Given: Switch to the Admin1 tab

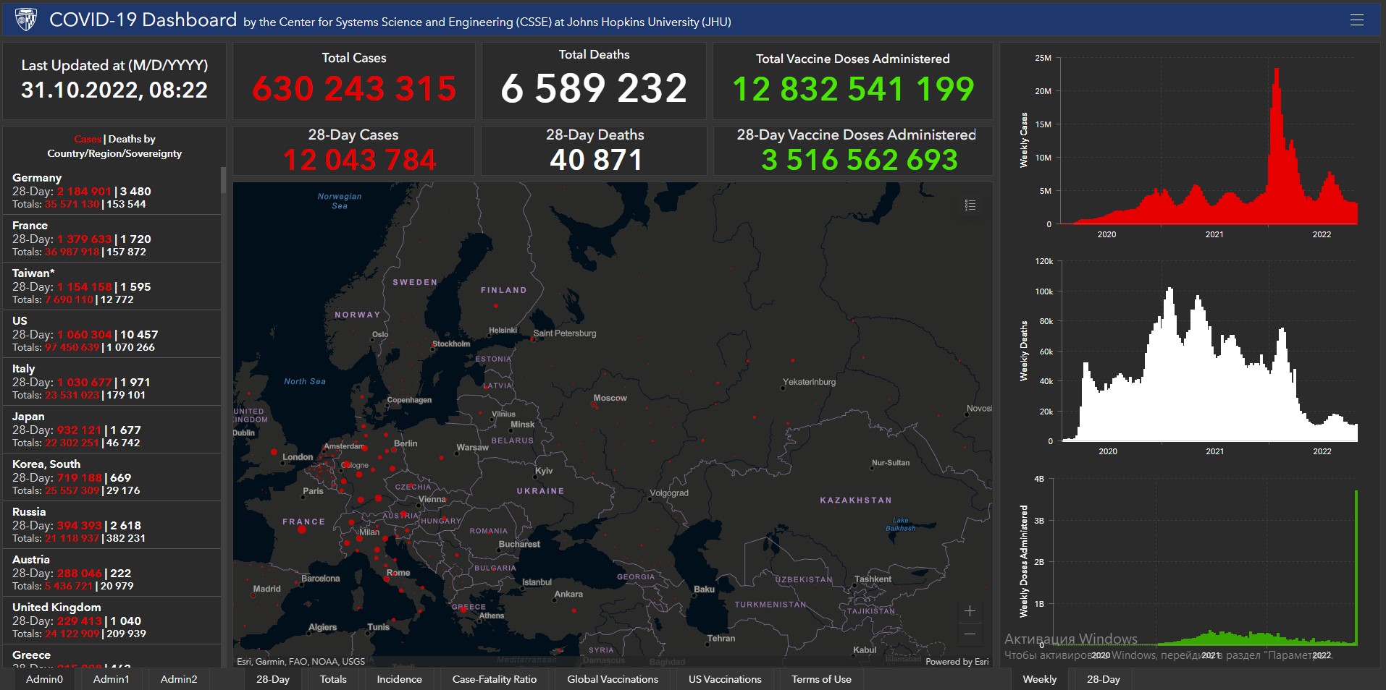Looking at the screenshot, I should click(x=111, y=679).
